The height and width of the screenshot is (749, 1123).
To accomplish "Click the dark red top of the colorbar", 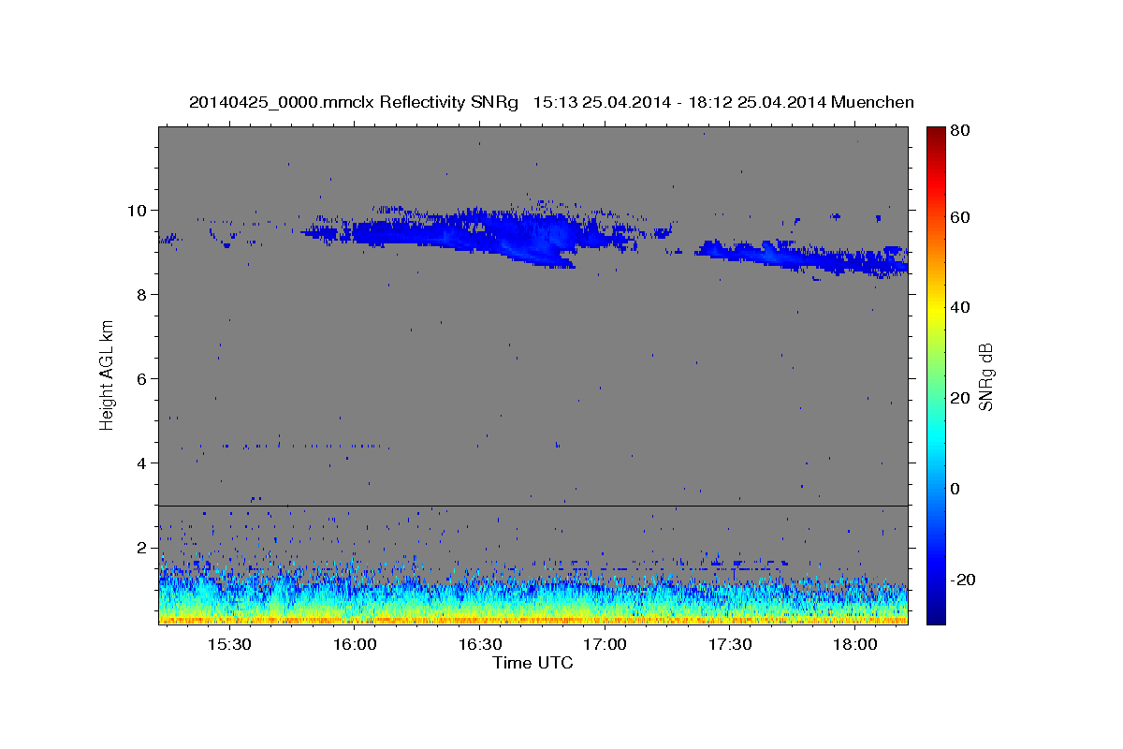I will pyautogui.click(x=936, y=134).
